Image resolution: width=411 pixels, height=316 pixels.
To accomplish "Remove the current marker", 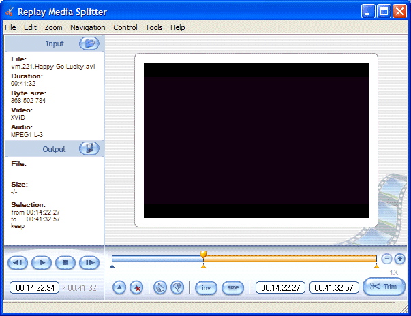I will pyautogui.click(x=136, y=287).
